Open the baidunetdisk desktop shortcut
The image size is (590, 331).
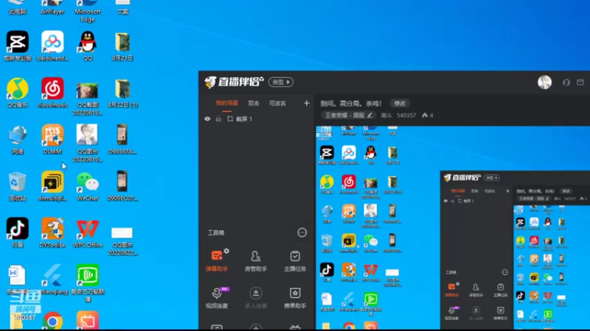coord(52,46)
